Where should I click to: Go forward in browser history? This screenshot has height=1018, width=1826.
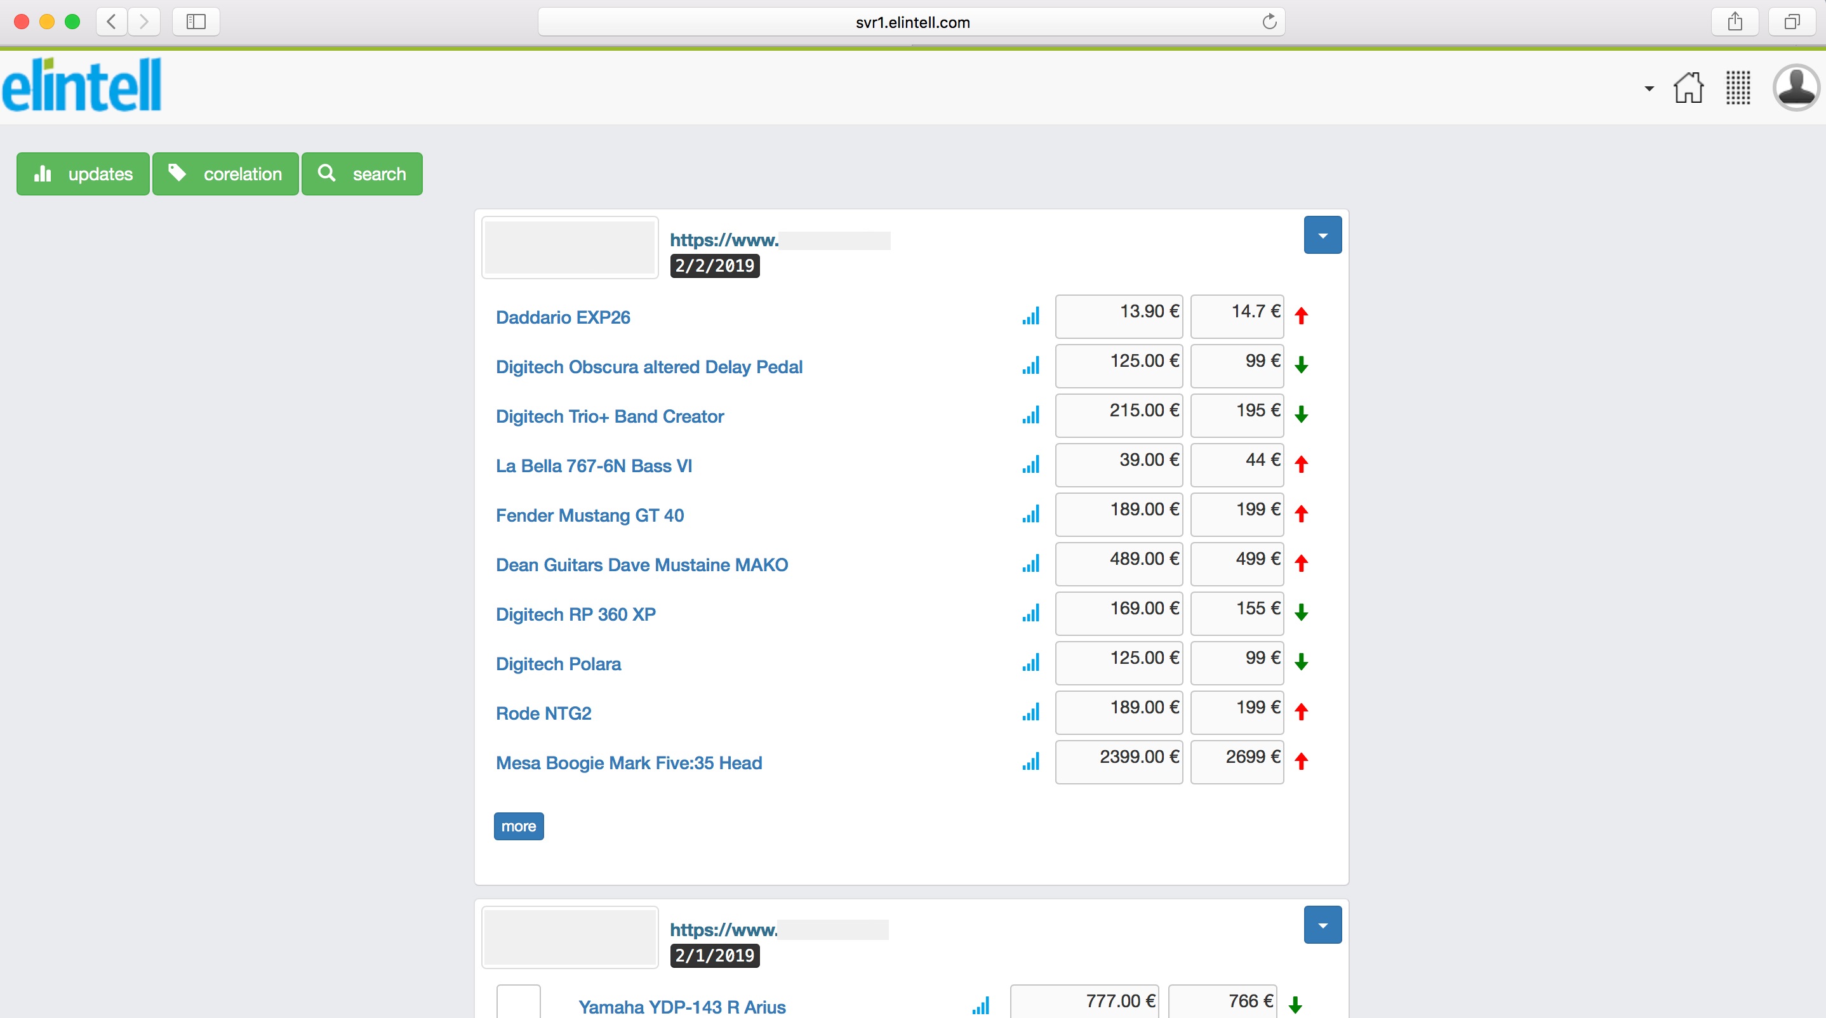point(144,22)
